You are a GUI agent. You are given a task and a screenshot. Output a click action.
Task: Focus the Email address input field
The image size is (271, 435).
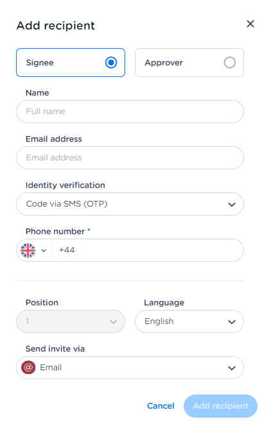(130, 158)
